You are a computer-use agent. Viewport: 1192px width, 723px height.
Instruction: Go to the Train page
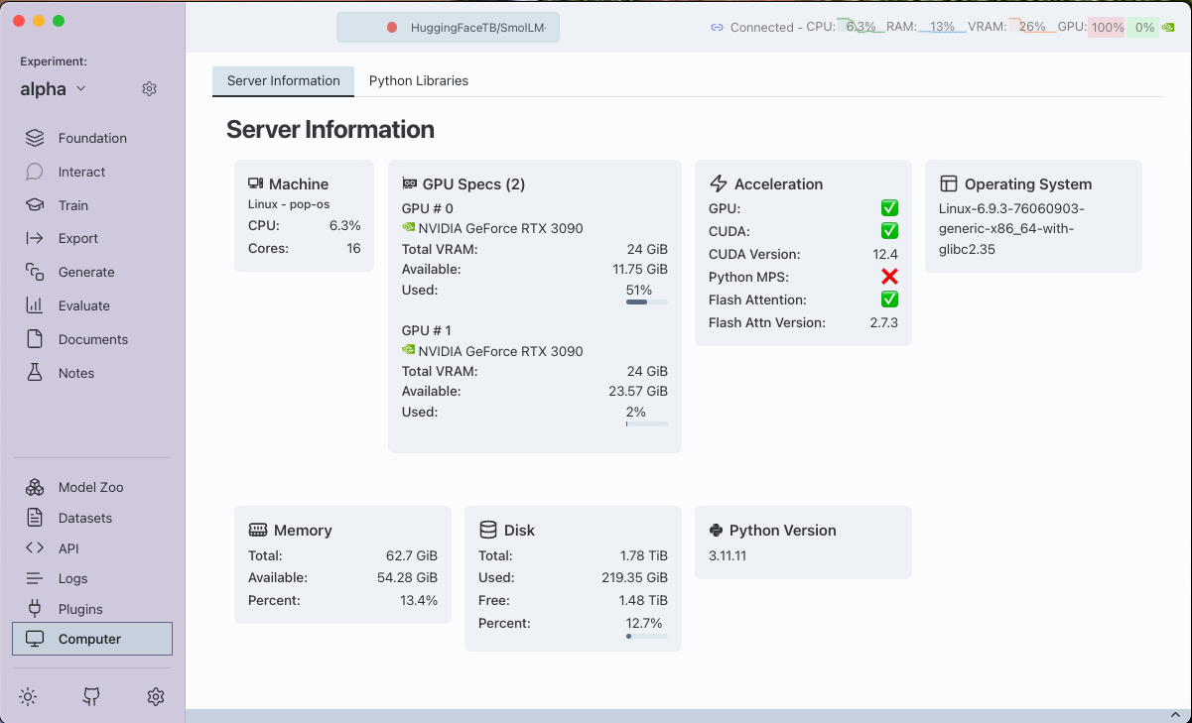72,205
